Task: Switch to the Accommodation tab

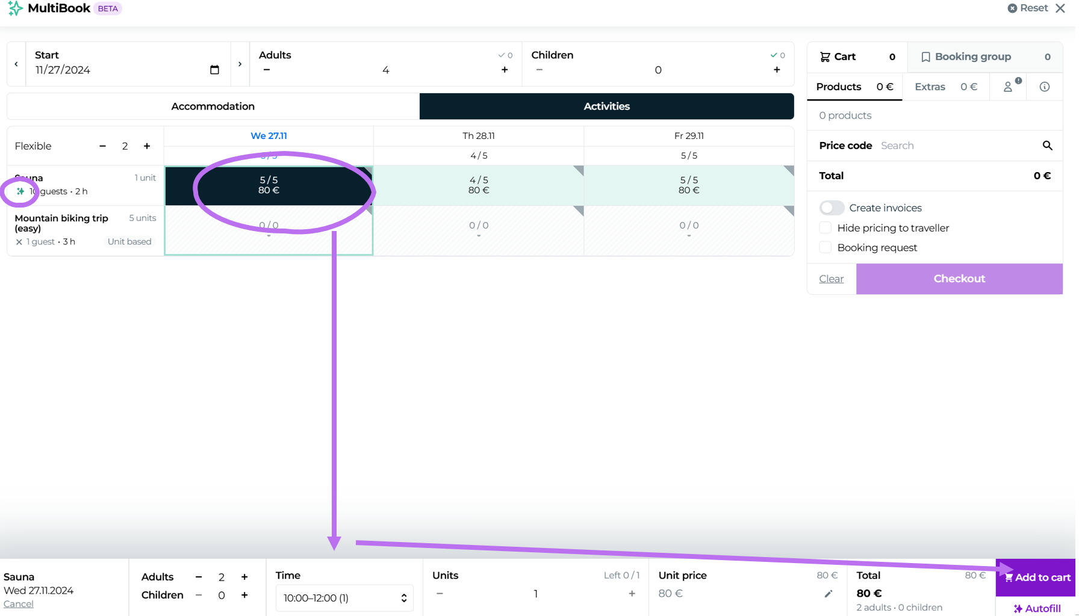Action: pyautogui.click(x=213, y=106)
